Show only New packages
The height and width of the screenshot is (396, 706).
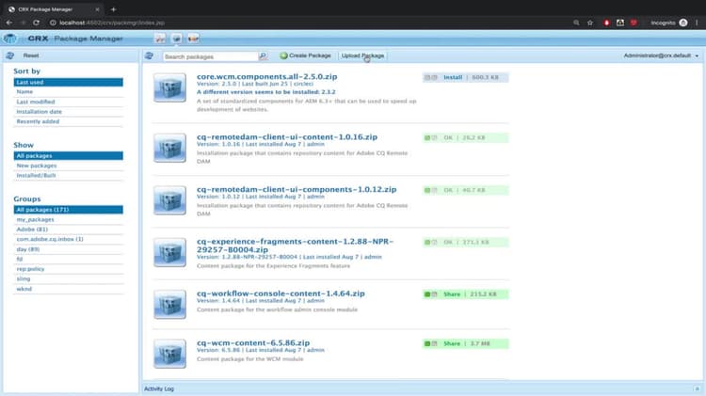(x=69, y=166)
